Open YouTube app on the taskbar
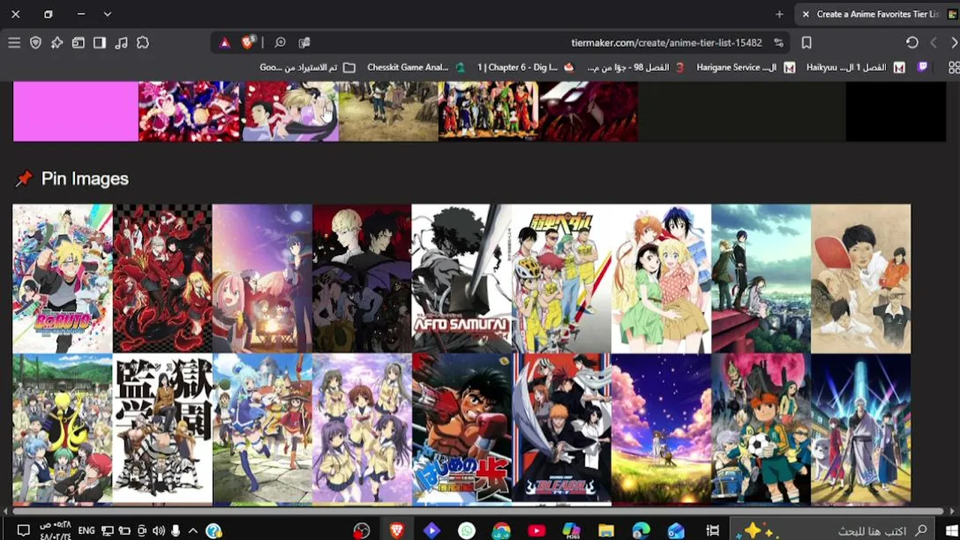Screen dimensions: 960x540 536,531
